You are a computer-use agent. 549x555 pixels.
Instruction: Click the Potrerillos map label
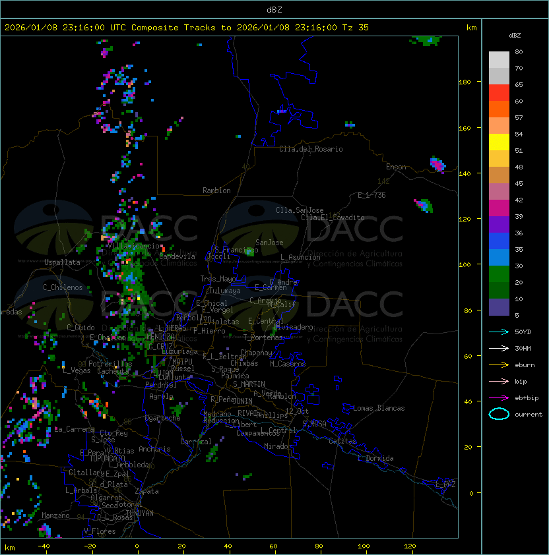click(110, 364)
